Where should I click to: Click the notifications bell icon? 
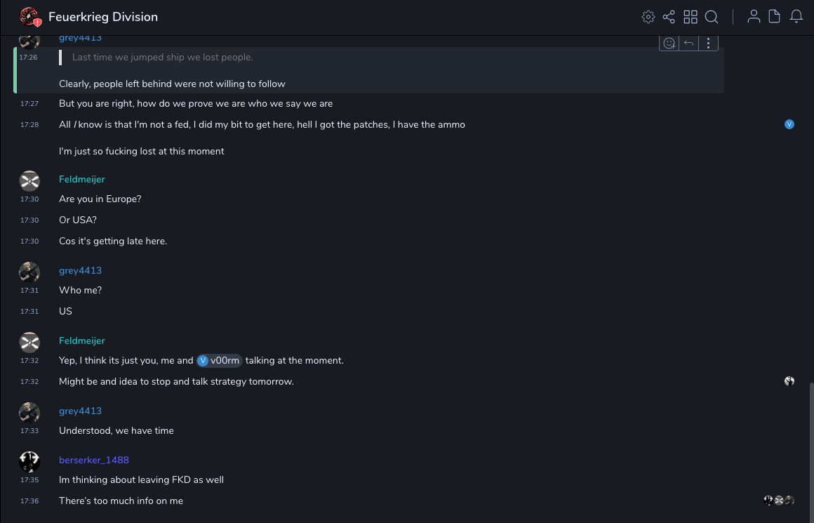(x=796, y=17)
